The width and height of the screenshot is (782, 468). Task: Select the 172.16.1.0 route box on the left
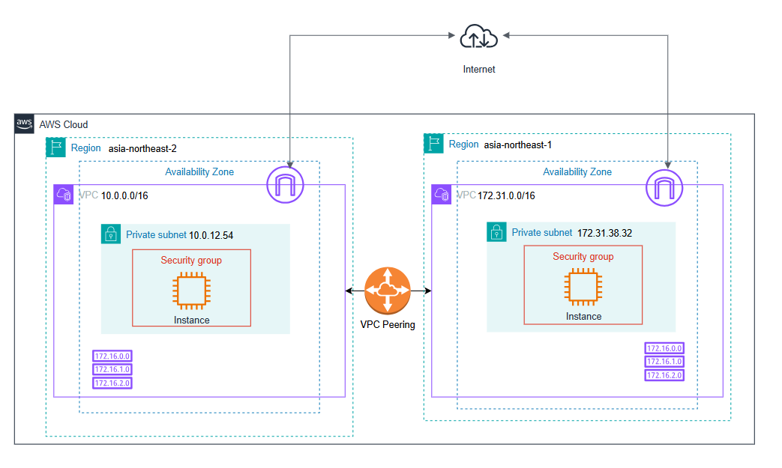112,369
